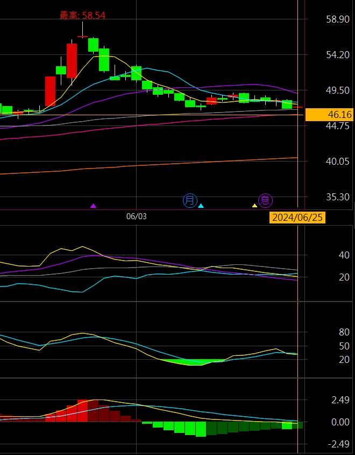Click the purple circled 息 dividend marker
Image resolution: width=355 pixels, height=455 pixels.
click(x=265, y=201)
